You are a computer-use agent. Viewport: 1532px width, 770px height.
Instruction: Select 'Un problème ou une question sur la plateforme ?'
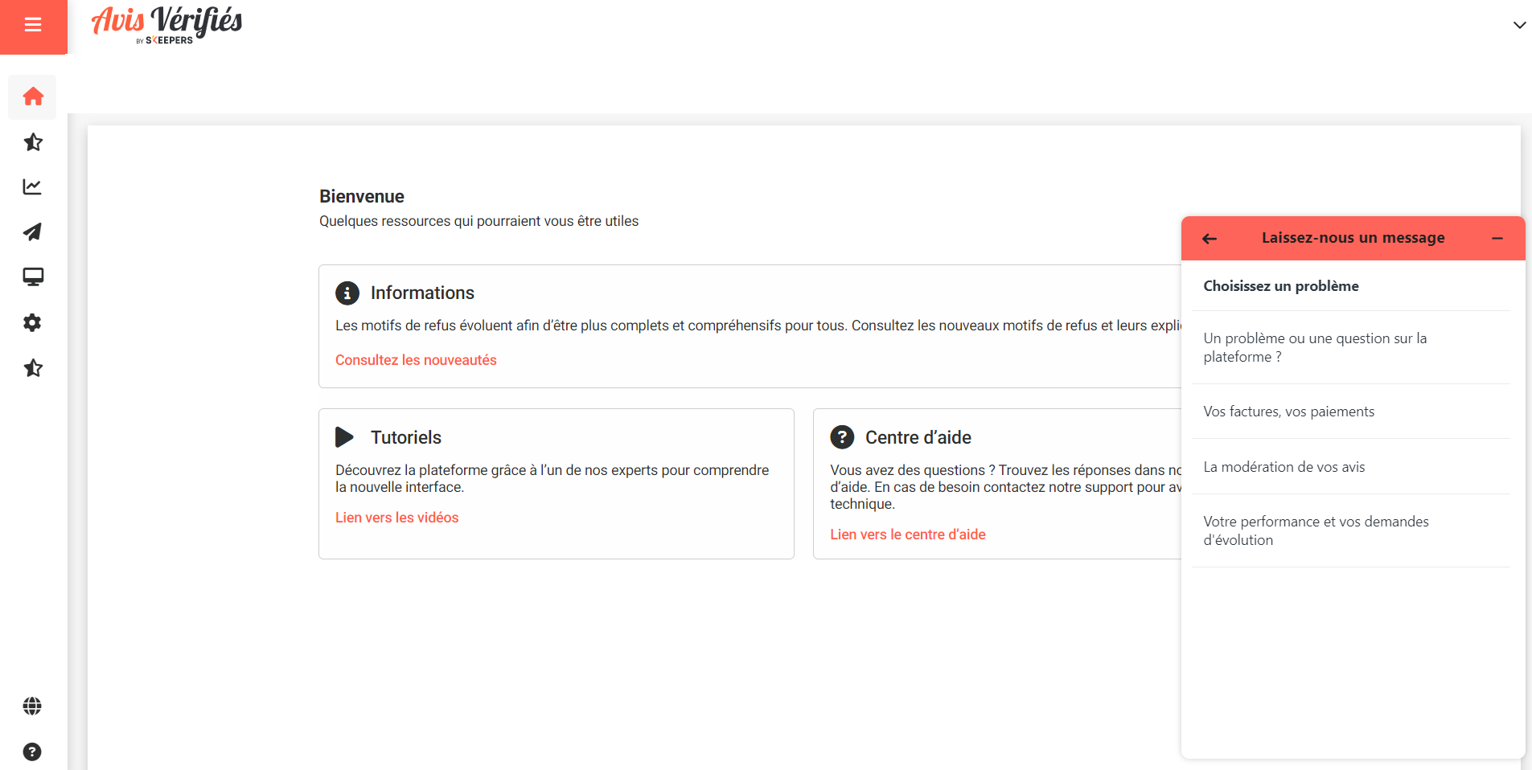[x=1350, y=347]
